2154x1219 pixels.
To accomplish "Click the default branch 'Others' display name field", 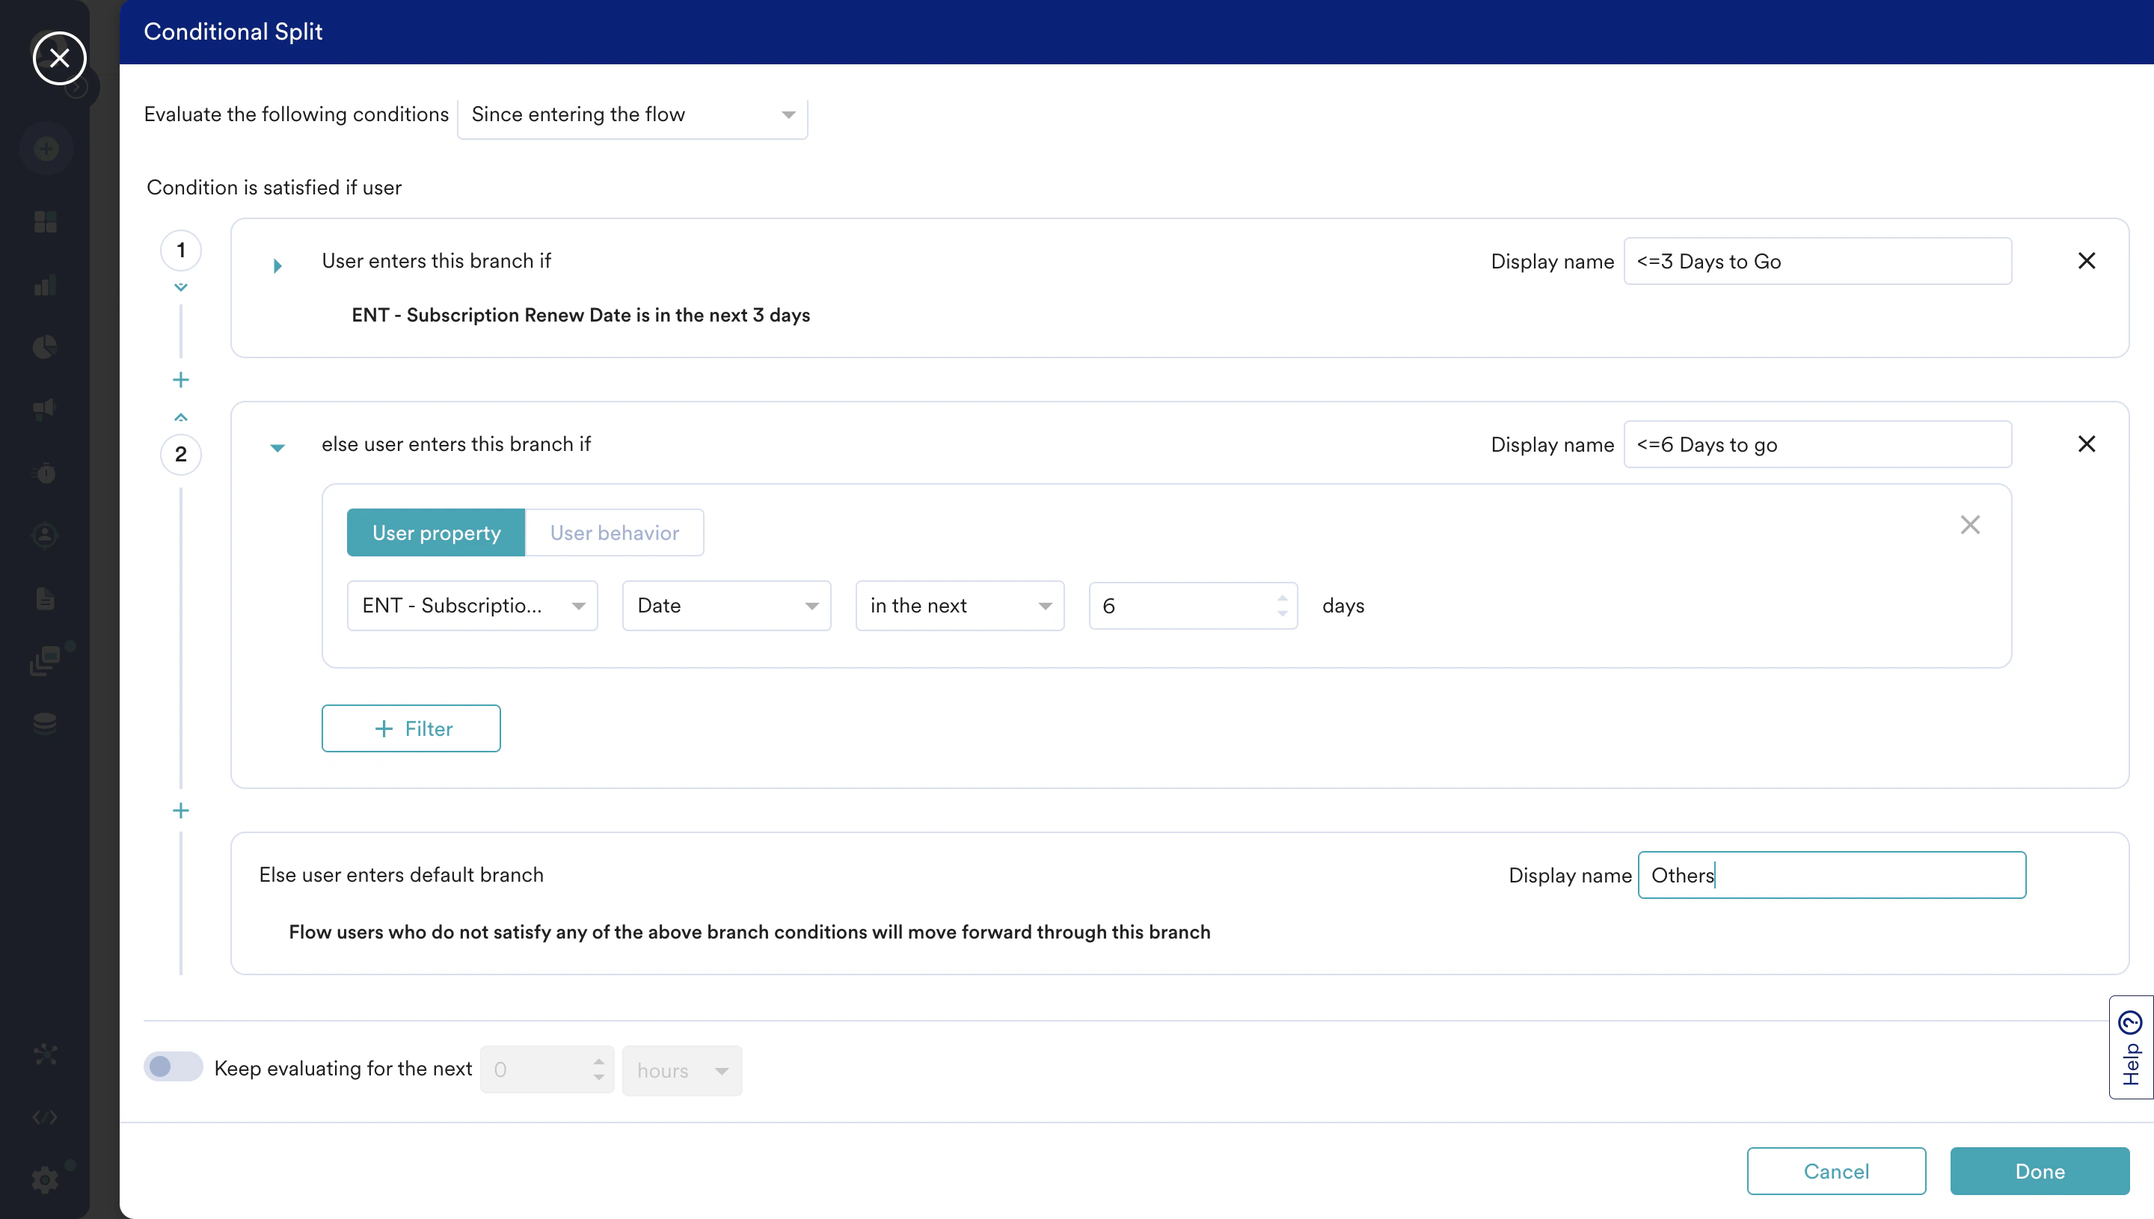I will [x=1831, y=875].
